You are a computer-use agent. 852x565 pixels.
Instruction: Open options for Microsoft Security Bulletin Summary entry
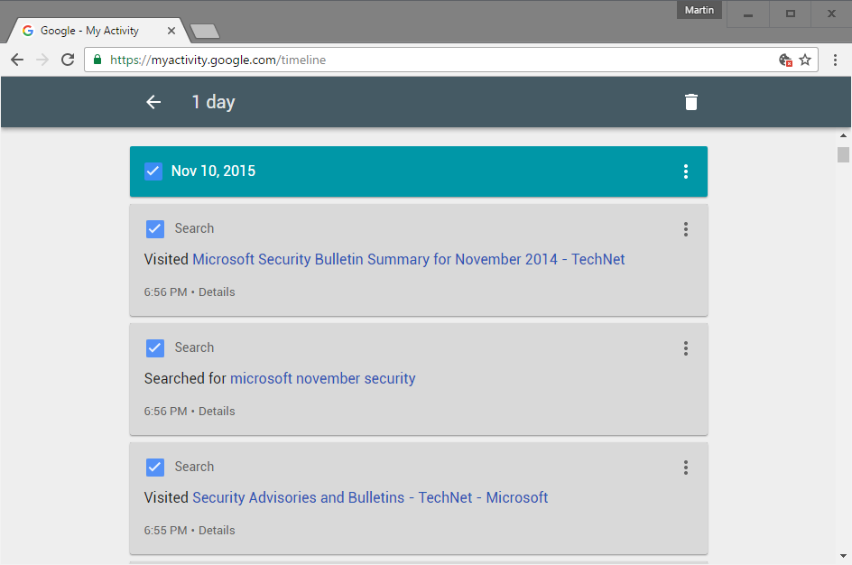(686, 229)
